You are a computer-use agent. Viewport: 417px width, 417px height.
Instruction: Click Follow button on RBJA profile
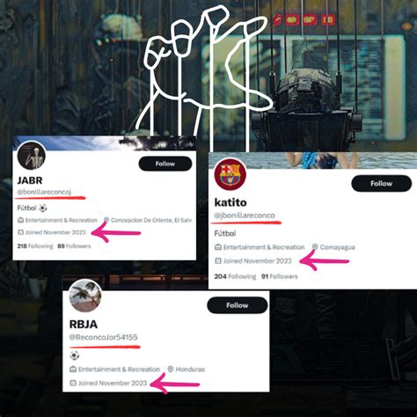click(238, 305)
